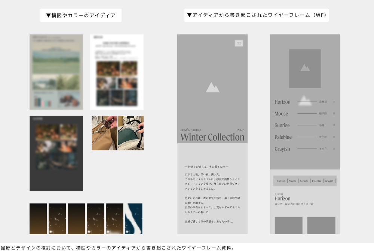Choose Paleblue in the large color list
Viewport: 374px width, 251px height.
283,137
